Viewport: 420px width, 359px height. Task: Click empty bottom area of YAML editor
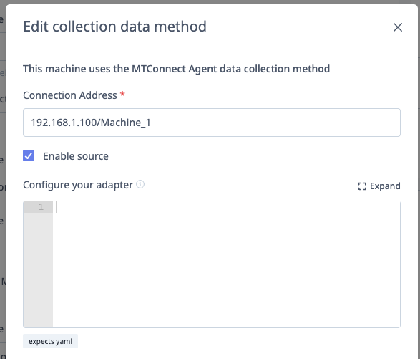226,309
